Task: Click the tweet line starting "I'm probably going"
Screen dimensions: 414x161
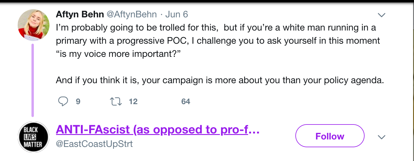Action: 216,28
